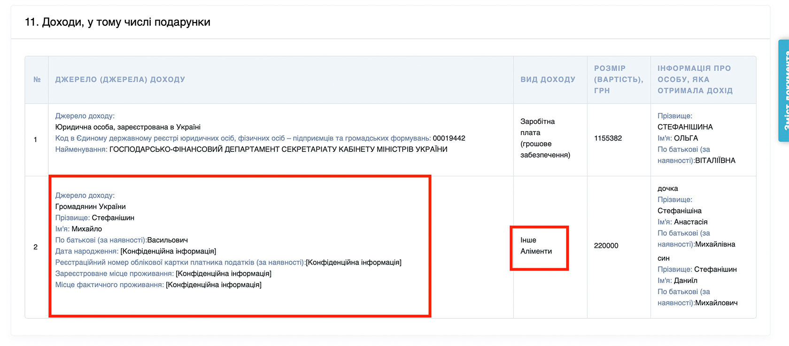Click the 'Вид доходу' column header
The height and width of the screenshot is (346, 789).
[x=548, y=80]
